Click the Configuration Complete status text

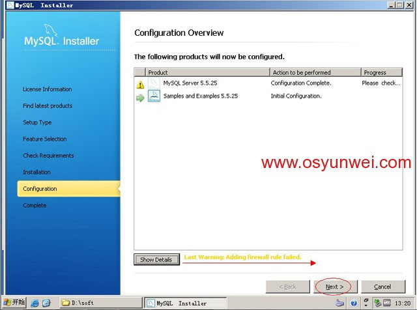(x=301, y=83)
